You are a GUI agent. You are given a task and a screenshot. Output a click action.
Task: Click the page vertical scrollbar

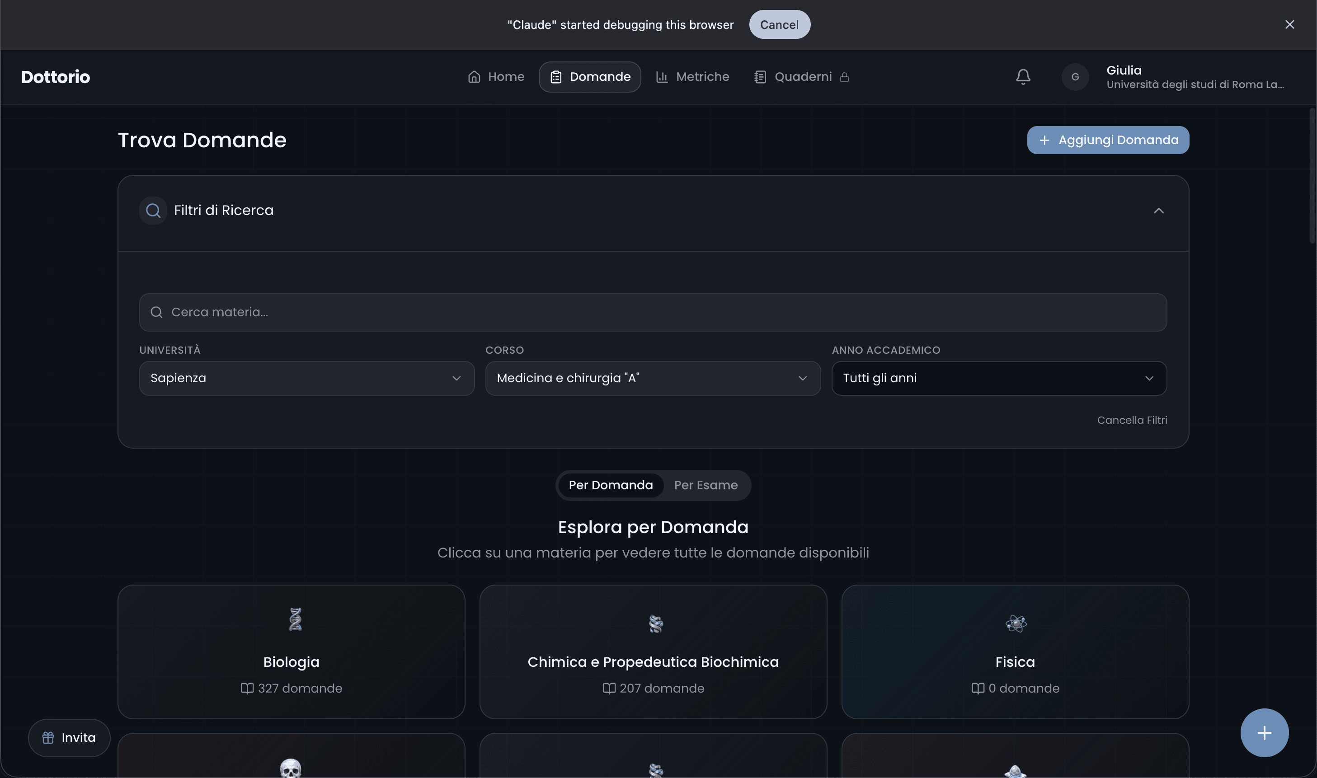point(1312,176)
